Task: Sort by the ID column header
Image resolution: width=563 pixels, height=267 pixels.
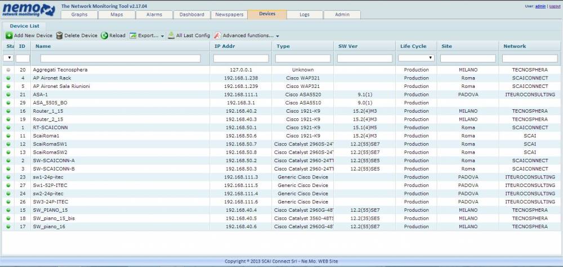Action: click(23, 46)
